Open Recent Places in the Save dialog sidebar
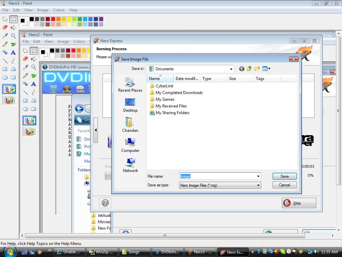Image resolution: width=342 pixels, height=257 pixels. pyautogui.click(x=130, y=85)
